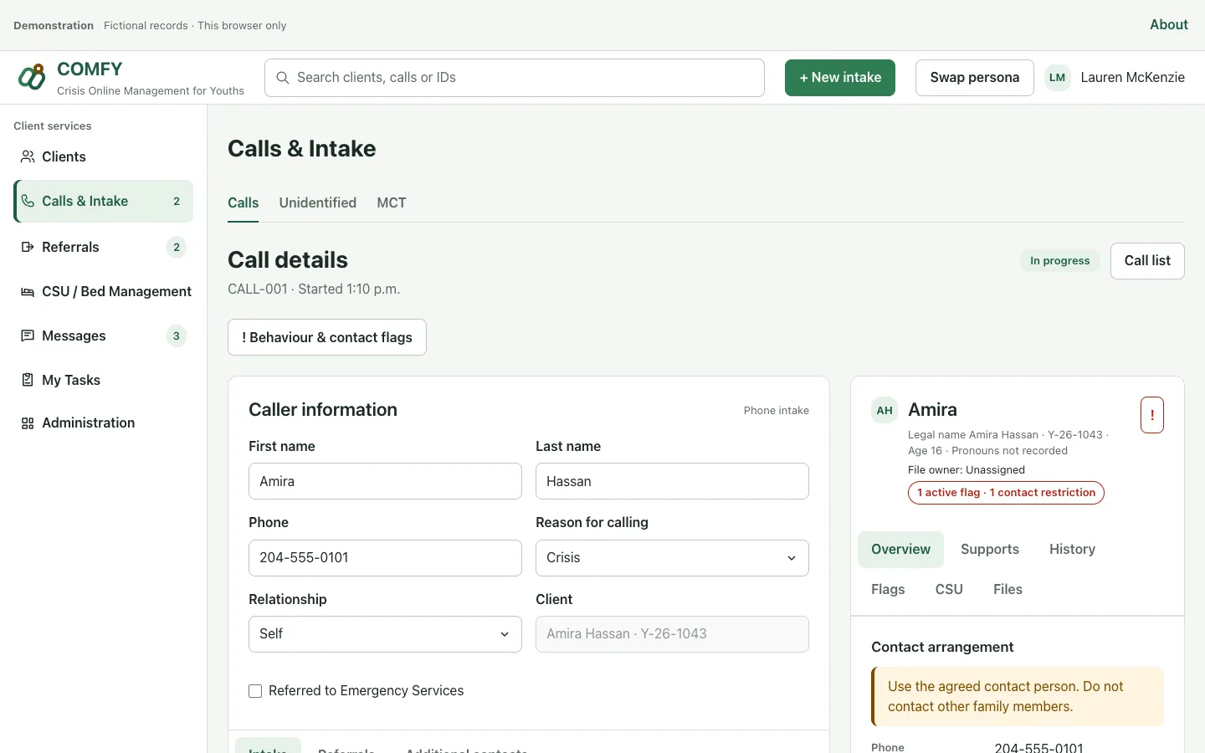Focus the search clients, calls or IDs field
The height and width of the screenshot is (753, 1205).
(x=515, y=78)
